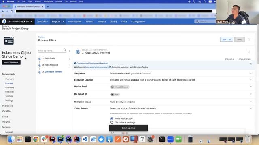Image resolution: width=259 pixels, height=145 pixels.
Task: Open Releases in the Deployments sidebar
Action: point(9,92)
